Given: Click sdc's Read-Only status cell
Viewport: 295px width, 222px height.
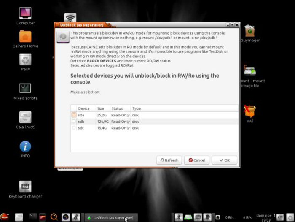Looking at the screenshot, I should [121, 128].
